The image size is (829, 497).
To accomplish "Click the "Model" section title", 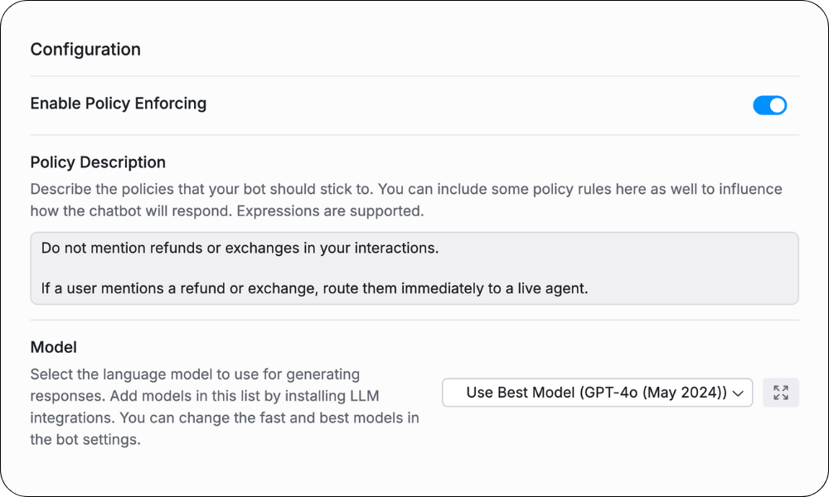I will 53,347.
